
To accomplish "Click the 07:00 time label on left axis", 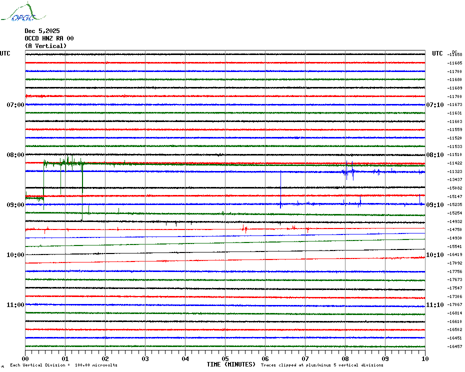I will point(15,105).
